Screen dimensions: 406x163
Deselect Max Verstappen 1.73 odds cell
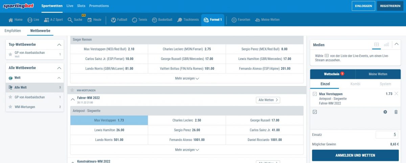pos(109,120)
